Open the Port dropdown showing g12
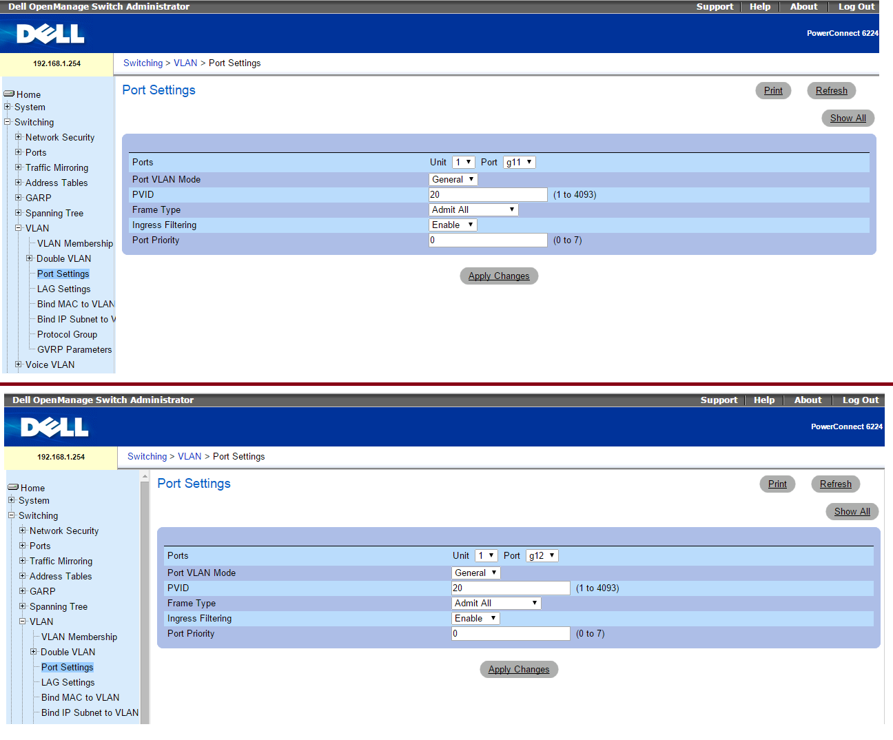 (x=542, y=556)
